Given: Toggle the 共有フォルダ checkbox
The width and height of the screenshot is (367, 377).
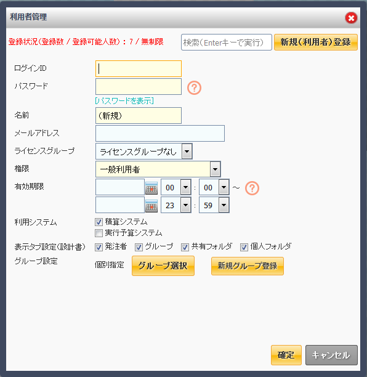Looking at the screenshot, I should click(x=185, y=247).
